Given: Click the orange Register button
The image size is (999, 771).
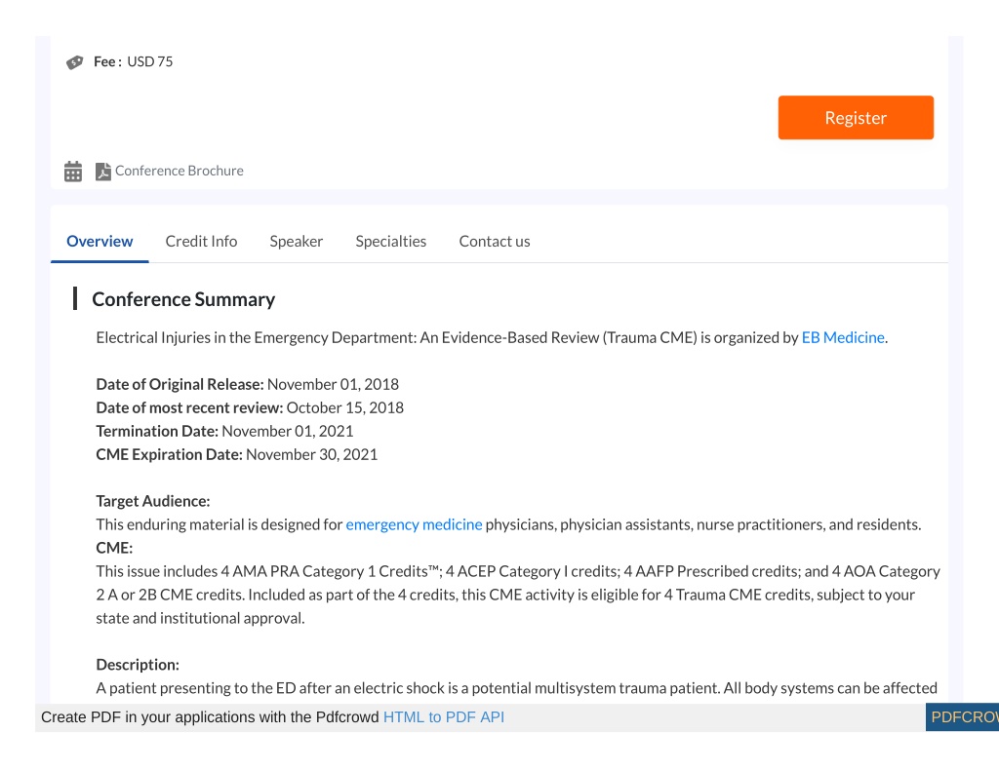Looking at the screenshot, I should [x=856, y=118].
